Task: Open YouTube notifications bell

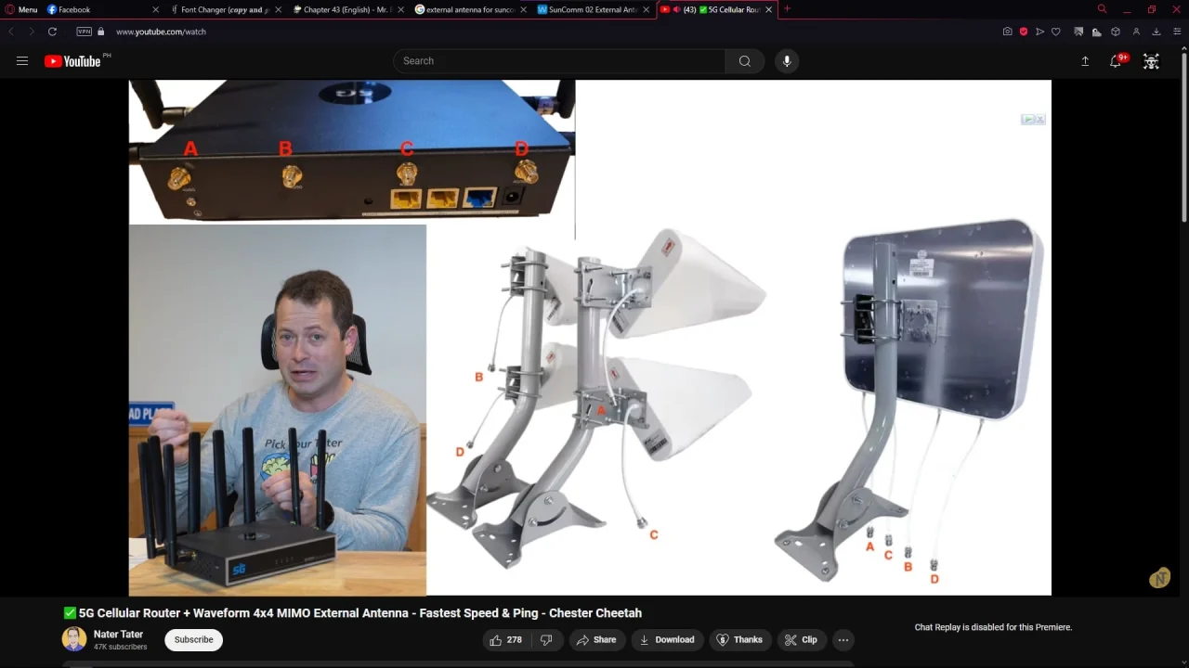Action: tap(1117, 61)
